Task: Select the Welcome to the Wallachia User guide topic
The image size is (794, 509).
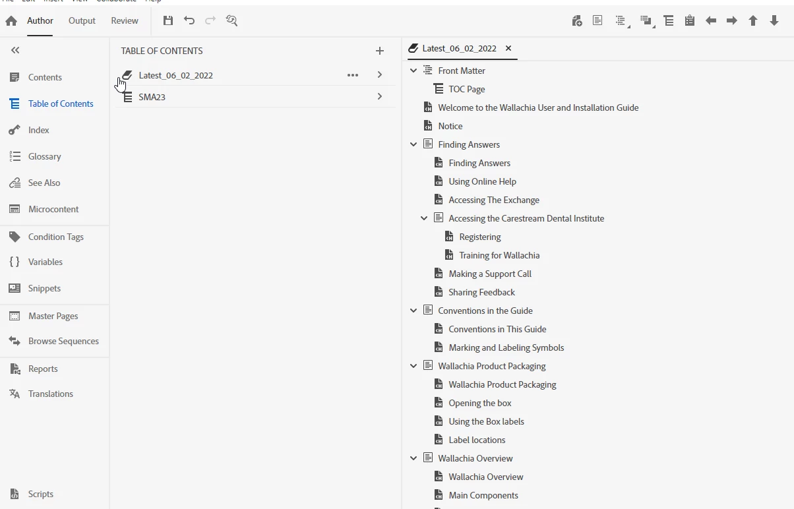Action: (x=538, y=107)
